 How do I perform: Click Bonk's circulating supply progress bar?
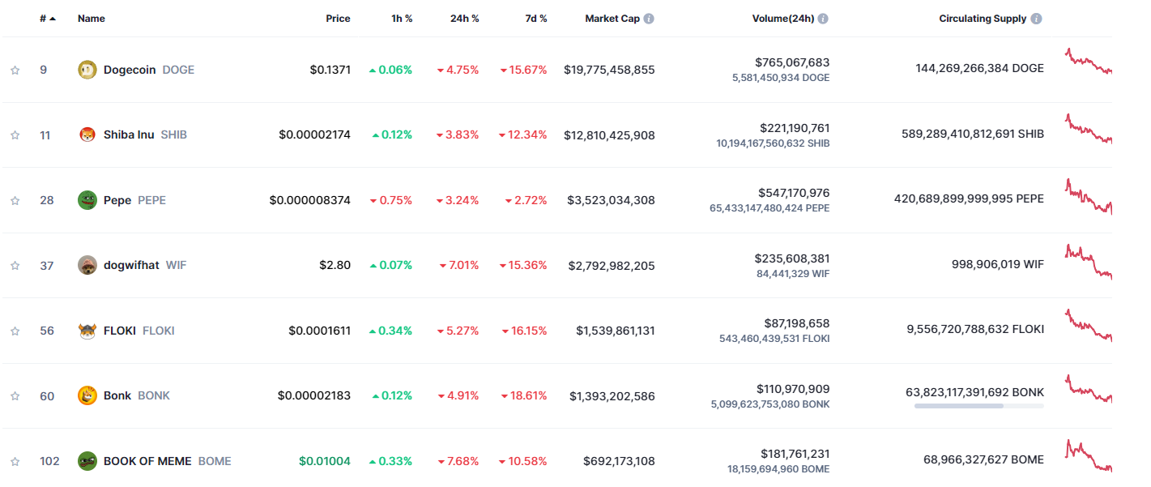click(978, 405)
